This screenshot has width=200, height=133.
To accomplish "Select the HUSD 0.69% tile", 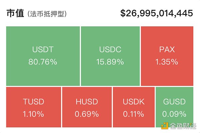I will click(87, 107).
